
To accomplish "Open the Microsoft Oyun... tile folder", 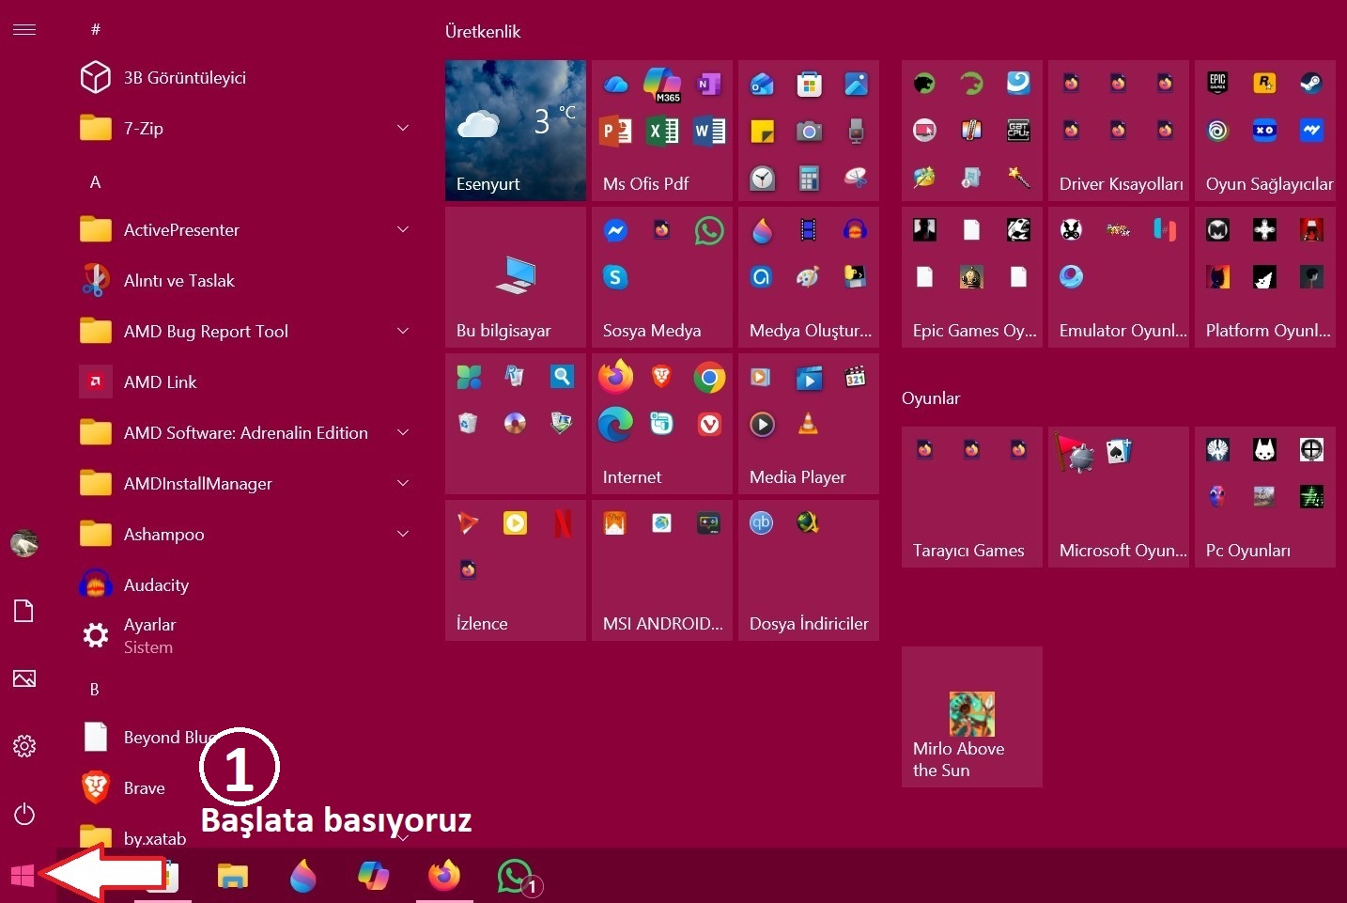I will point(1119,497).
